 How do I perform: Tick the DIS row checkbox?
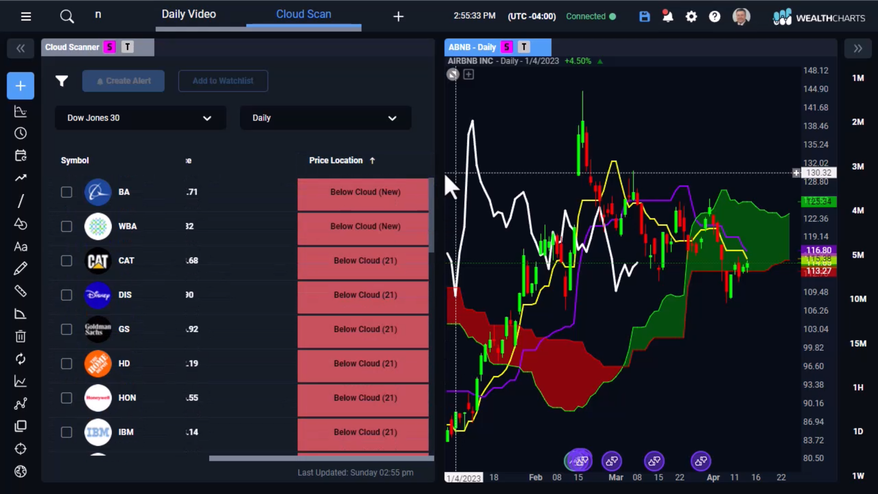click(x=67, y=295)
